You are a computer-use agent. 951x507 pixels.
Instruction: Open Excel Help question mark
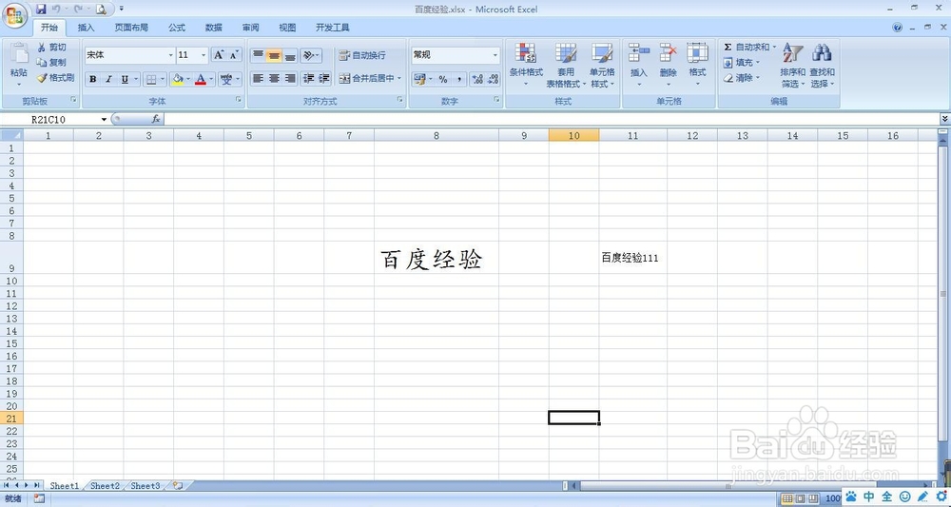[898, 28]
